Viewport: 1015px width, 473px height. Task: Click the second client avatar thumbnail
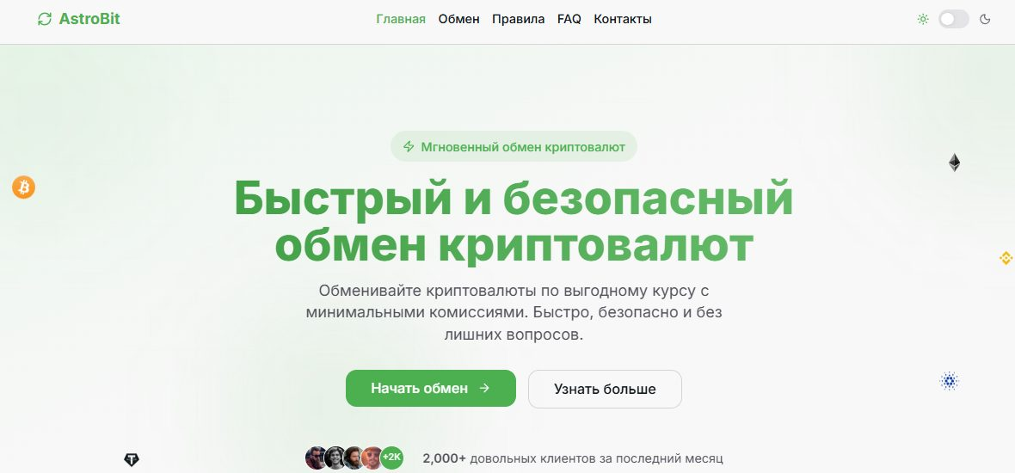[335, 458]
